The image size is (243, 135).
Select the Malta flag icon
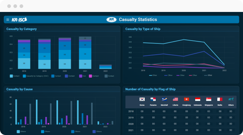pos(220,99)
